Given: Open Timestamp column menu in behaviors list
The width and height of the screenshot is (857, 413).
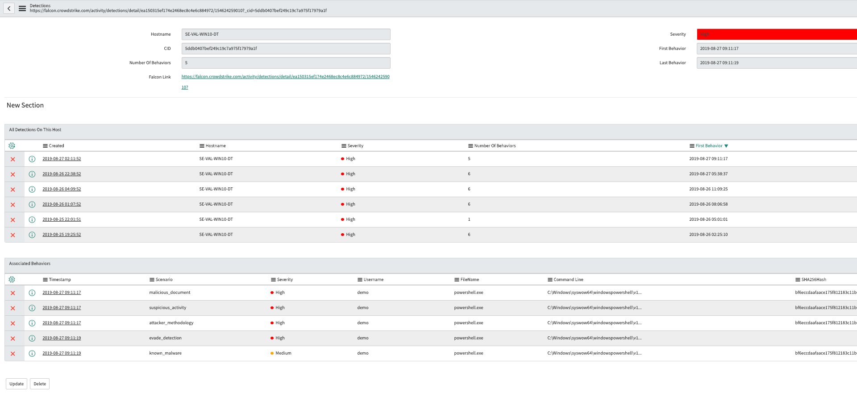Looking at the screenshot, I should click(x=45, y=280).
